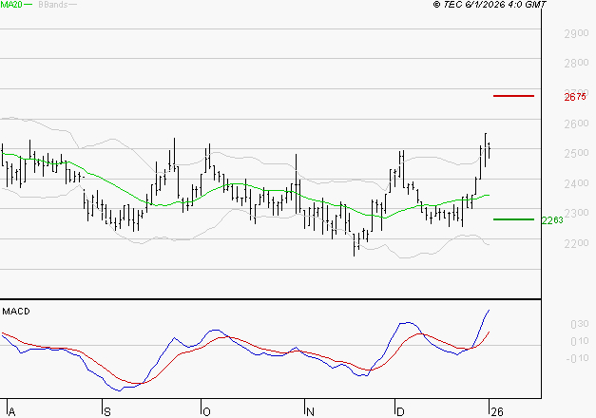The image size is (596, 418).
Task: Select the D month marker on time axis
Action: (400, 410)
